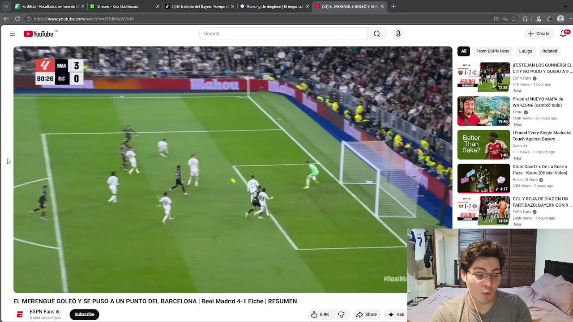Open favorites list icon in toolbar
The image size is (573, 322).
(x=549, y=19)
